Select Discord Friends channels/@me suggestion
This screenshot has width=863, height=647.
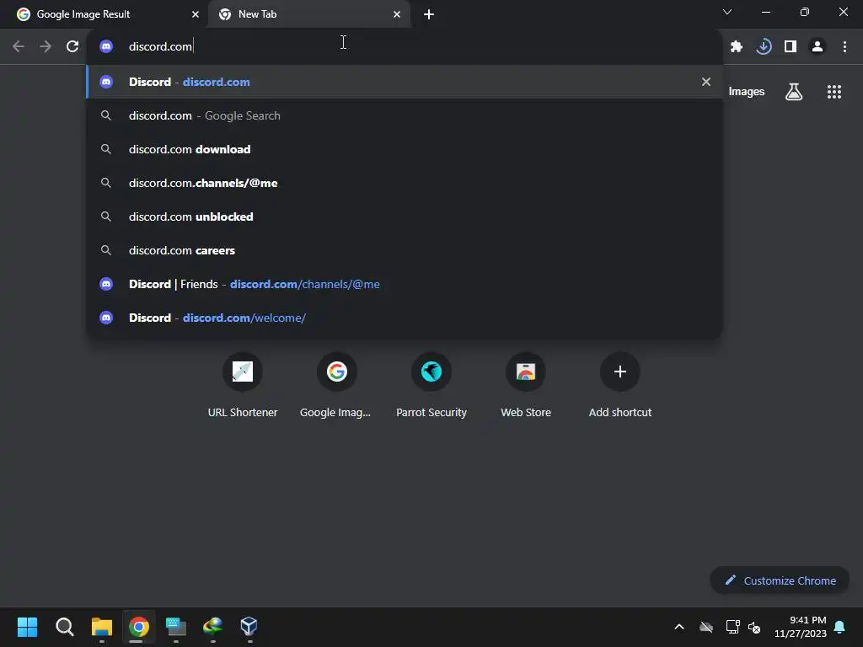[405, 284]
